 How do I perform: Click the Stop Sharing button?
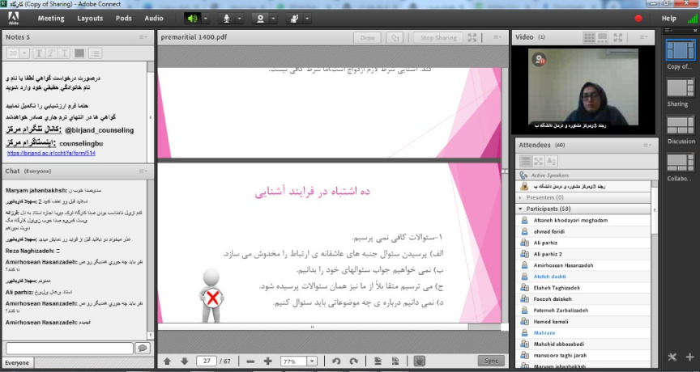(x=438, y=38)
